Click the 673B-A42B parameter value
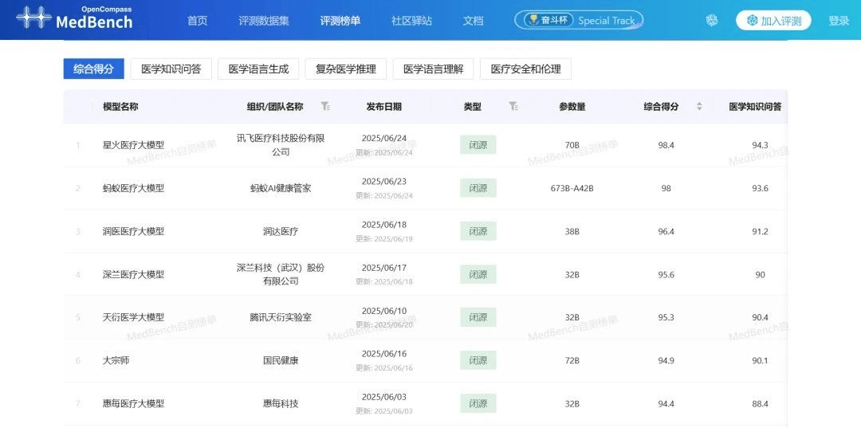The height and width of the screenshot is (428, 861). pos(572,188)
